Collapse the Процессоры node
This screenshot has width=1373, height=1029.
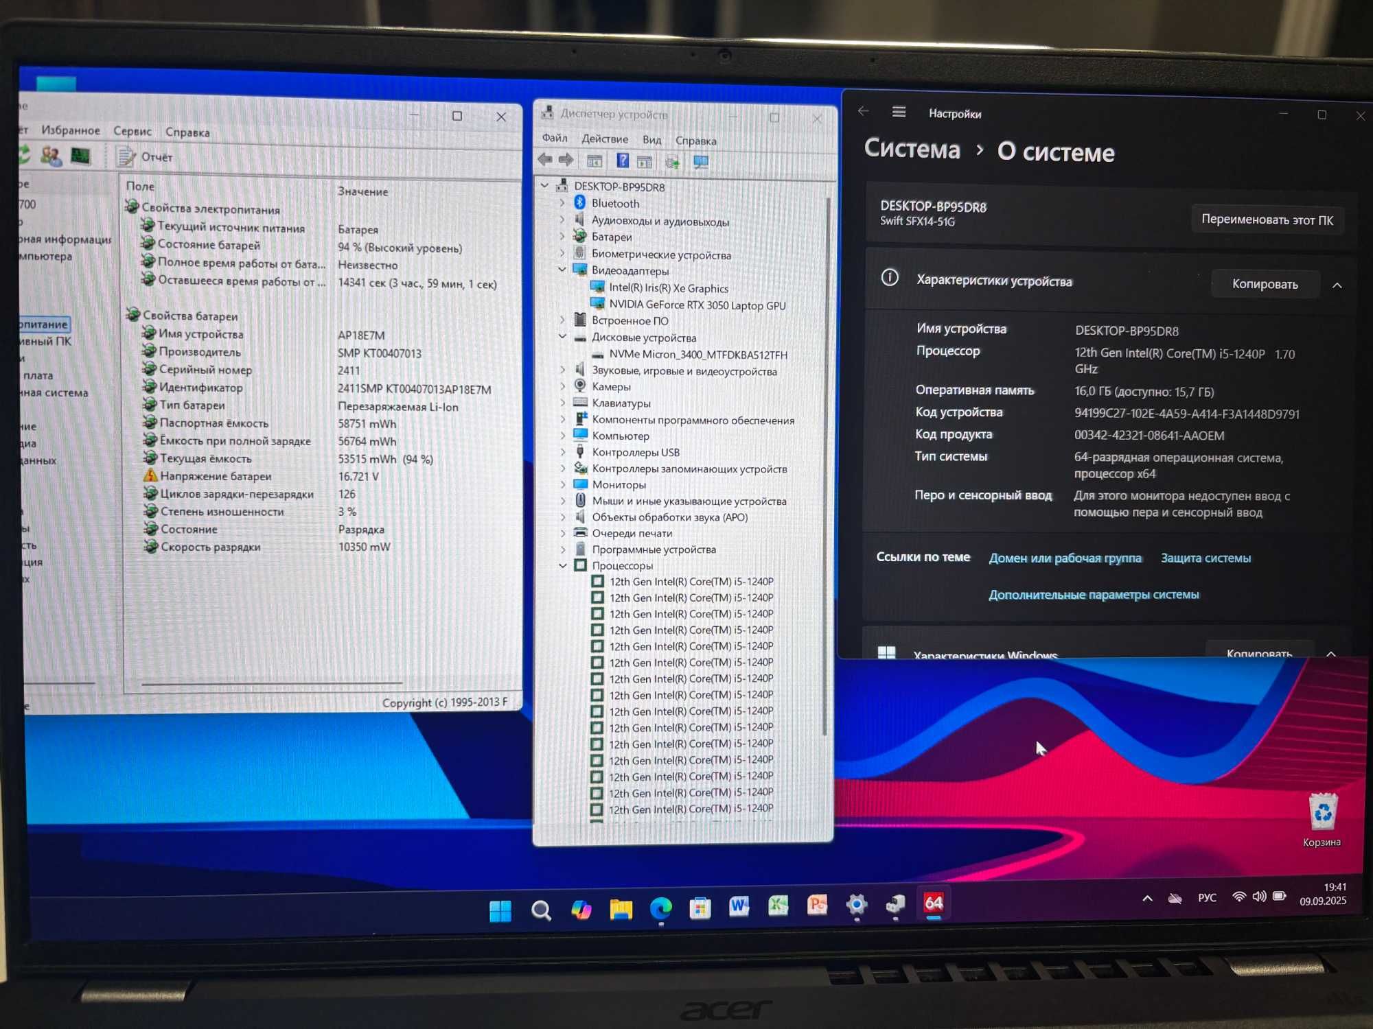coord(563,565)
